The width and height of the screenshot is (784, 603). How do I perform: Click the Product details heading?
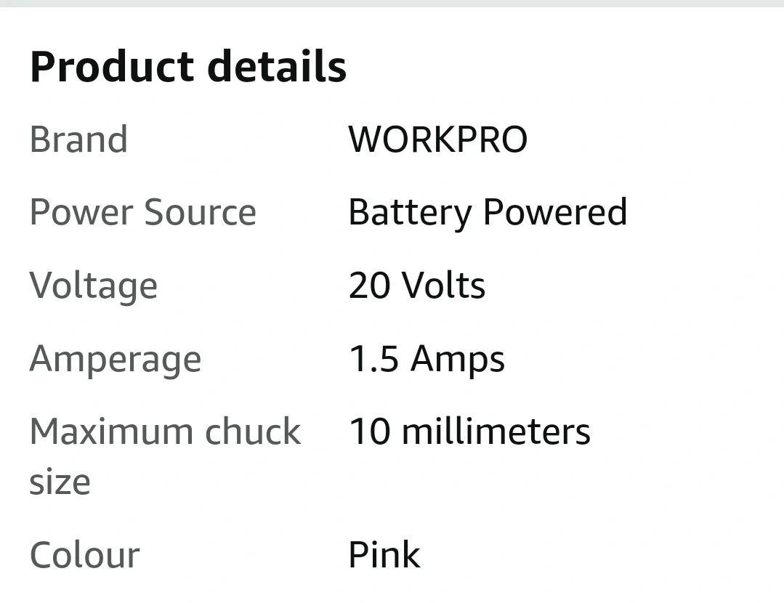coord(188,67)
